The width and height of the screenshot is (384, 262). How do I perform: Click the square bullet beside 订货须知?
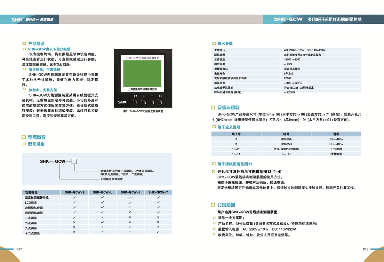pos(213,205)
